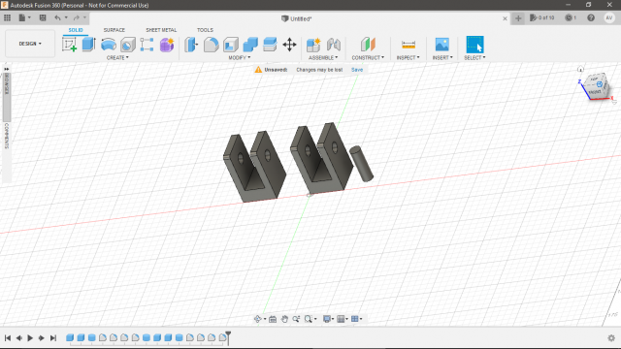Screen dimensions: 621x349
Task: Expand the ASSEMBLE menu
Action: tap(323, 58)
